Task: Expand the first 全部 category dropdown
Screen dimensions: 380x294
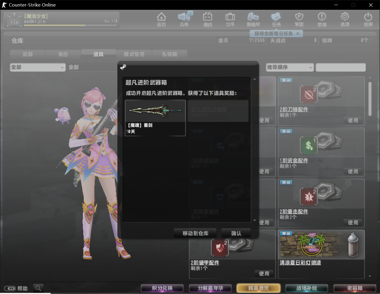Action: 38,67
